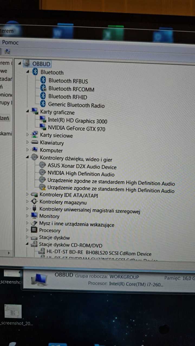195x346 pixels.
Task: Click the Bluetooth RFCOMM device icon
Action: pos(43,88)
